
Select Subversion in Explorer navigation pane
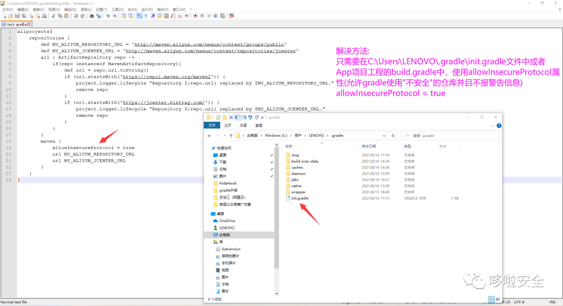230,249
